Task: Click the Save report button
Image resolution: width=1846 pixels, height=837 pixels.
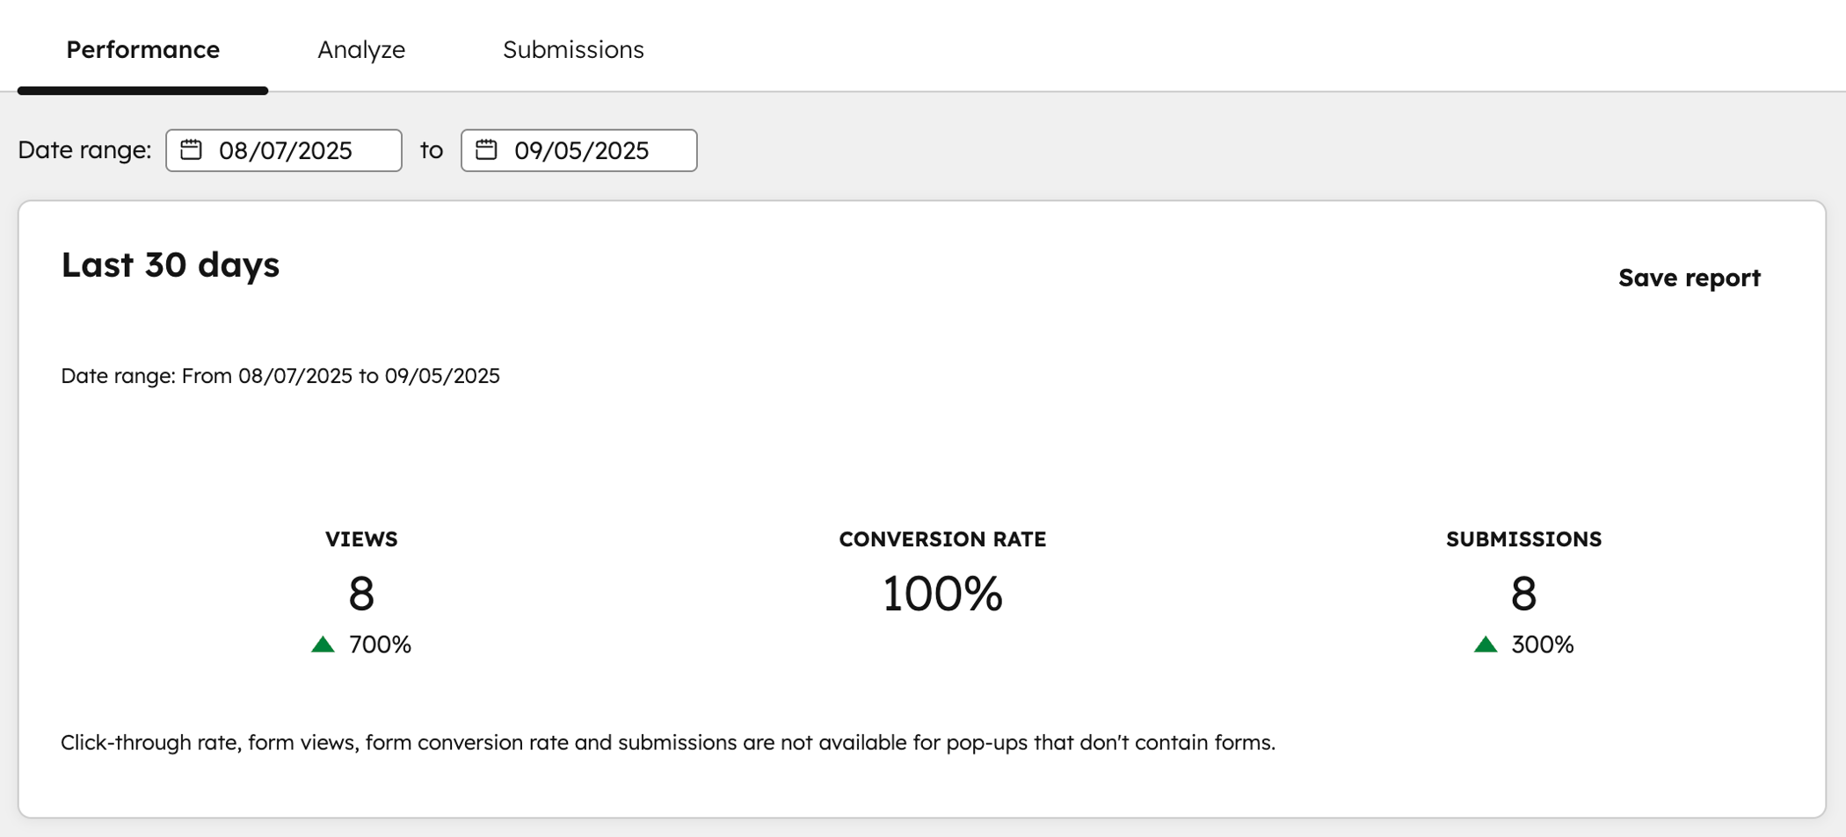Action: 1688,277
